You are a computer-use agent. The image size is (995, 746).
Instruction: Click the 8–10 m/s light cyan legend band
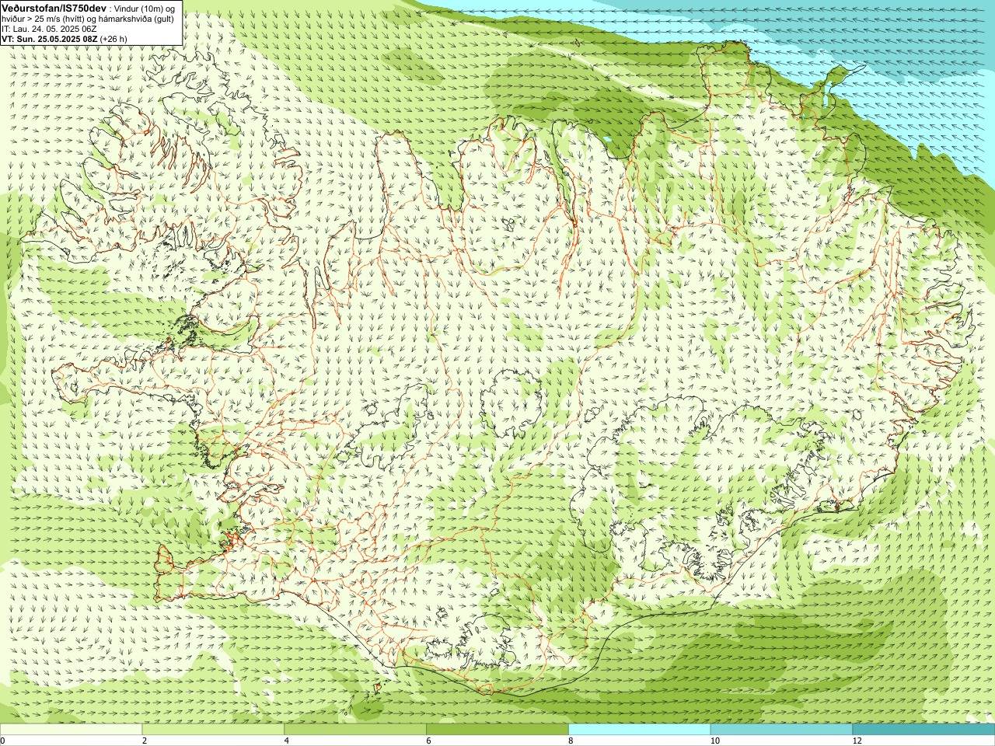[x=639, y=730]
